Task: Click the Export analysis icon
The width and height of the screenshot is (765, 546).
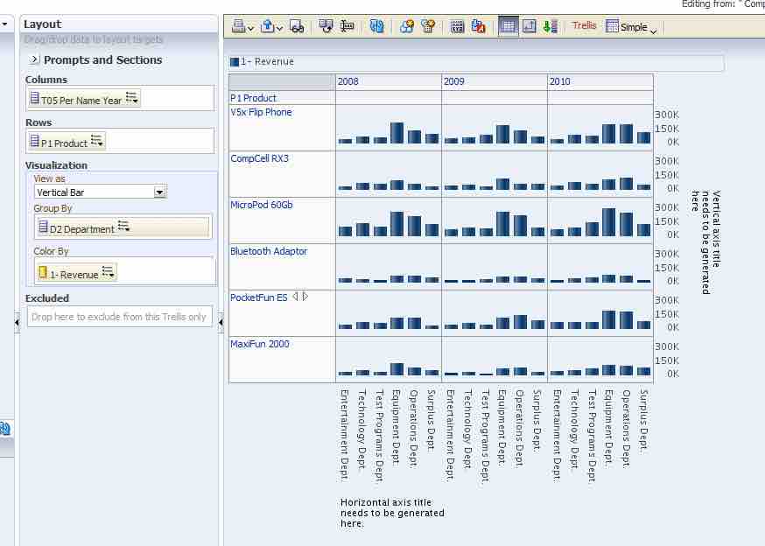Action: click(267, 26)
